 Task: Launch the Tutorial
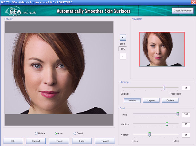pyautogui.click(x=105, y=141)
